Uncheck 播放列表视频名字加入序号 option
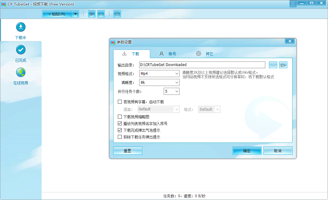Screen dimensions: 328x200 point(120,124)
